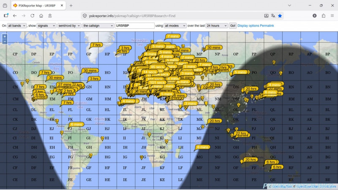The height and width of the screenshot is (190, 338).
Task: Click the 'KE' grid label
Action: pyautogui.click(x=162, y=180)
